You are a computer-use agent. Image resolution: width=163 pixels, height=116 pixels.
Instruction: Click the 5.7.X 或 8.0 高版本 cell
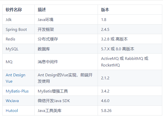click(130, 49)
